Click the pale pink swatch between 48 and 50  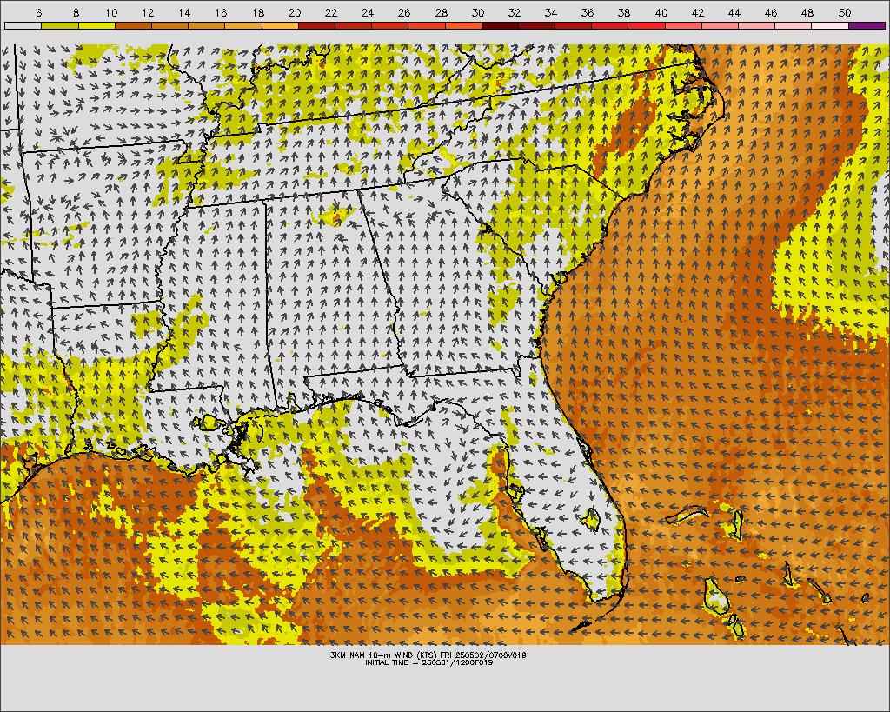click(830, 25)
